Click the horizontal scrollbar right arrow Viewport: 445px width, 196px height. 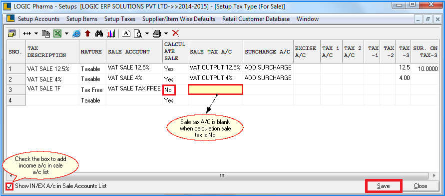pyautogui.click(x=434, y=176)
